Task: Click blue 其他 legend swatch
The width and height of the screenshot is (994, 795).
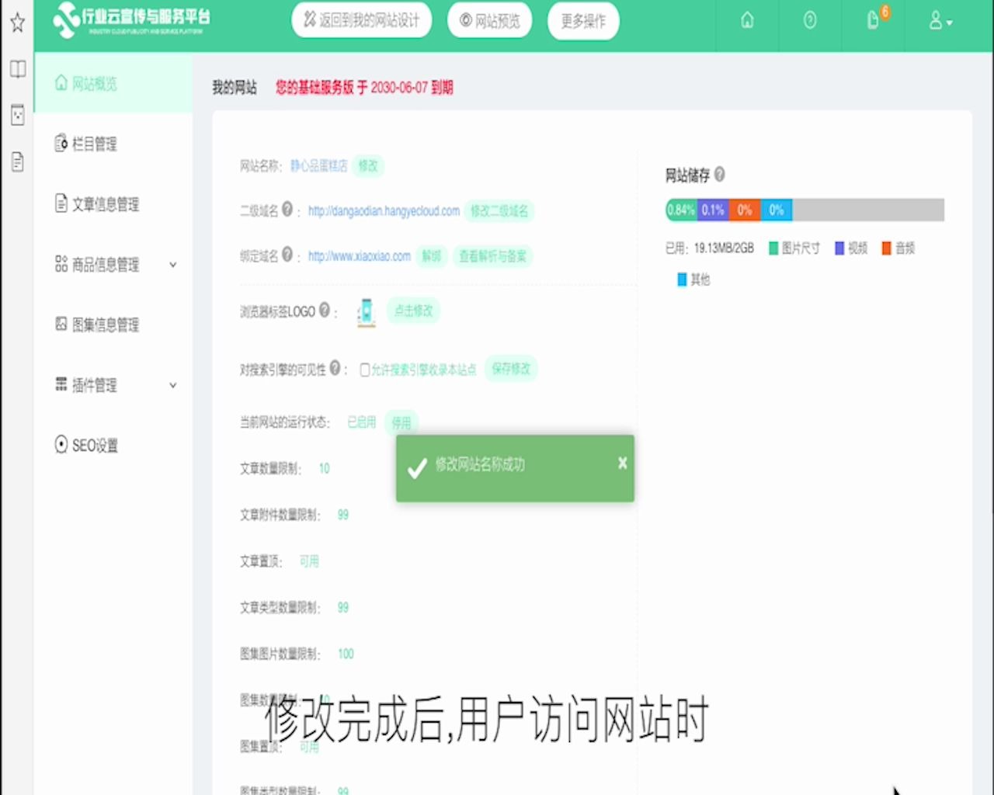Action: click(682, 279)
